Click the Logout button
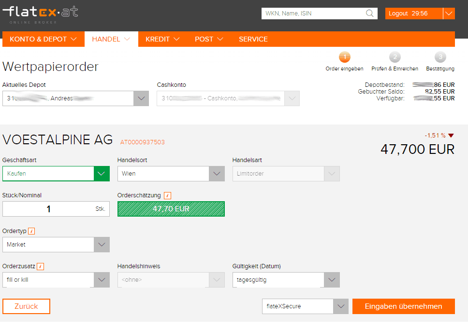This screenshot has height=330, width=468. (x=414, y=14)
